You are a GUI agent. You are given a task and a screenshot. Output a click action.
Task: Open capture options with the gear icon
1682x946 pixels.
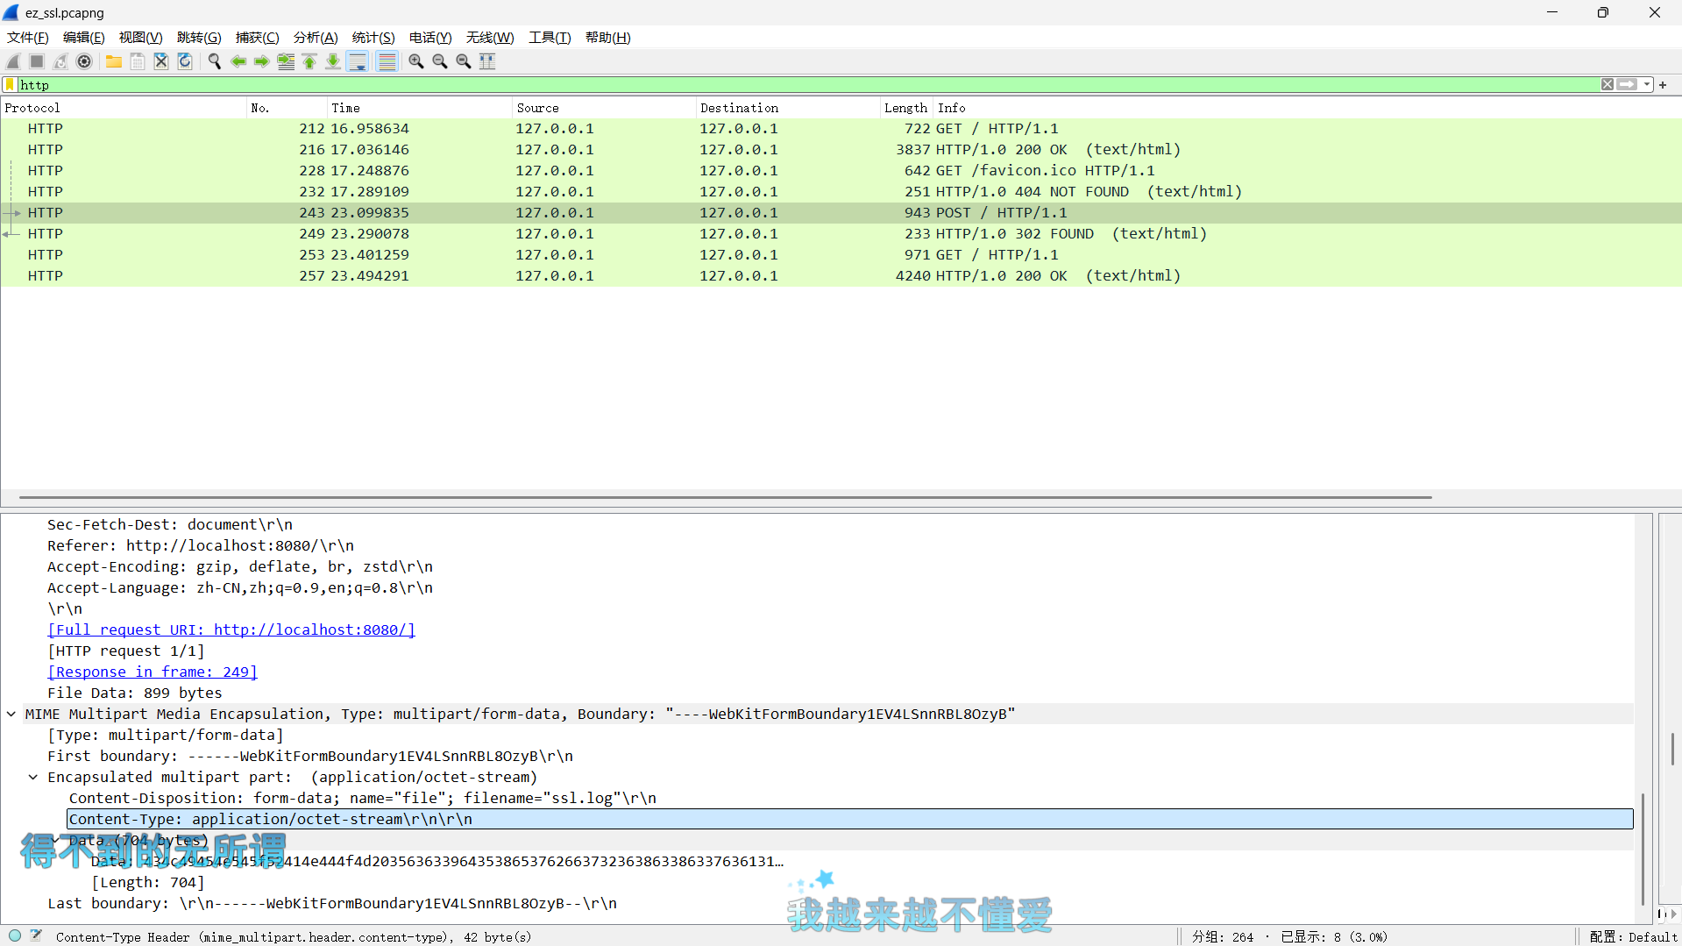pos(84,61)
